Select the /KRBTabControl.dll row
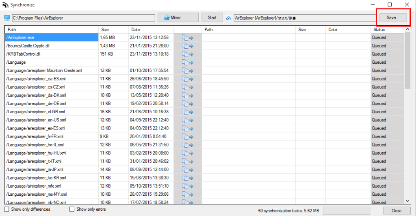 pos(52,54)
